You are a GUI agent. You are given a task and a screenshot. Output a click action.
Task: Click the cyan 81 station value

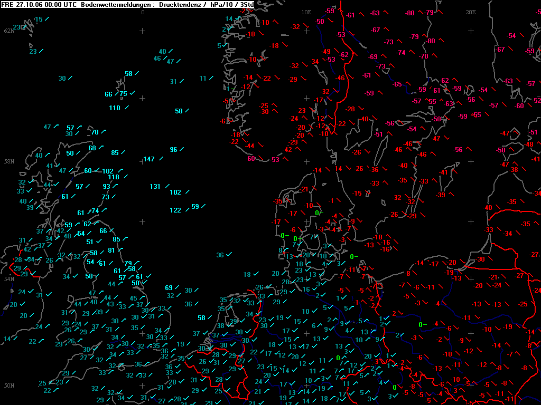[x=111, y=250]
